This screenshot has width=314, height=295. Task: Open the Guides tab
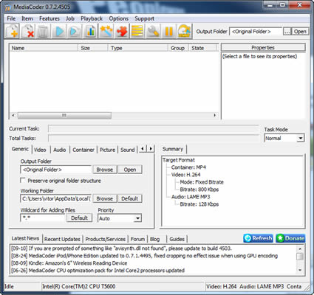(177, 239)
